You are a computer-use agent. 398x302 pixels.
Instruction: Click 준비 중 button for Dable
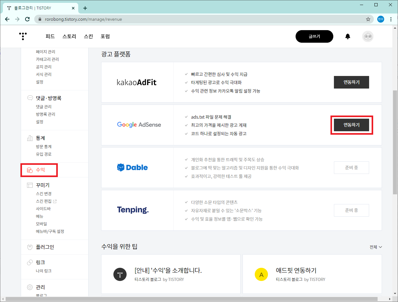352,168
